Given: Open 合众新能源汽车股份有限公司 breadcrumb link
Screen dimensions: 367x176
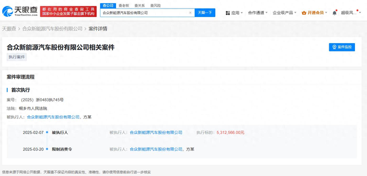Looking at the screenshot, I should tap(52, 29).
